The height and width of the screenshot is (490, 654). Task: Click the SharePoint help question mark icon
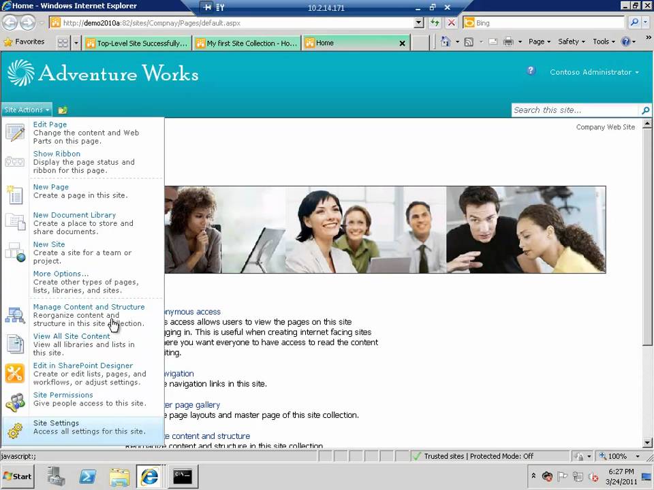tap(531, 71)
